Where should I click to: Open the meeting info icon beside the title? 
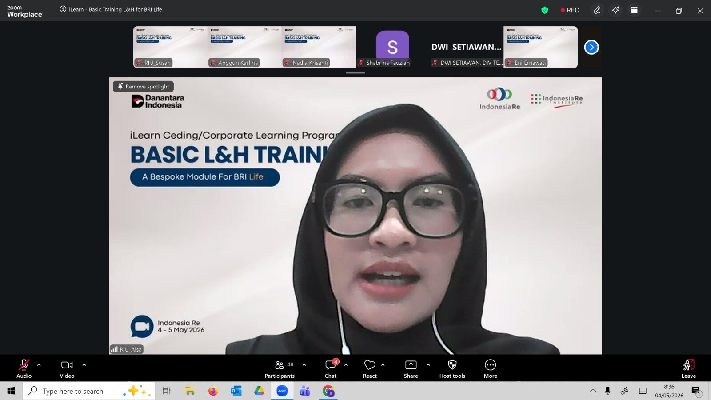point(63,9)
